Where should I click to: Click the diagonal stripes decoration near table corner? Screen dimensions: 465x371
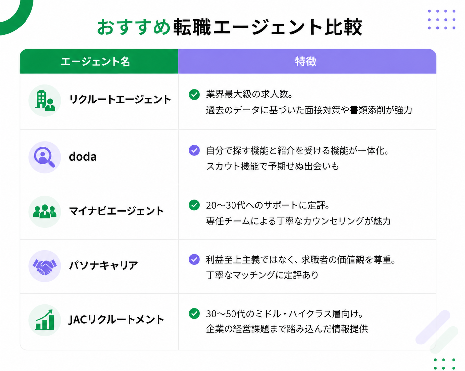coord(437,332)
